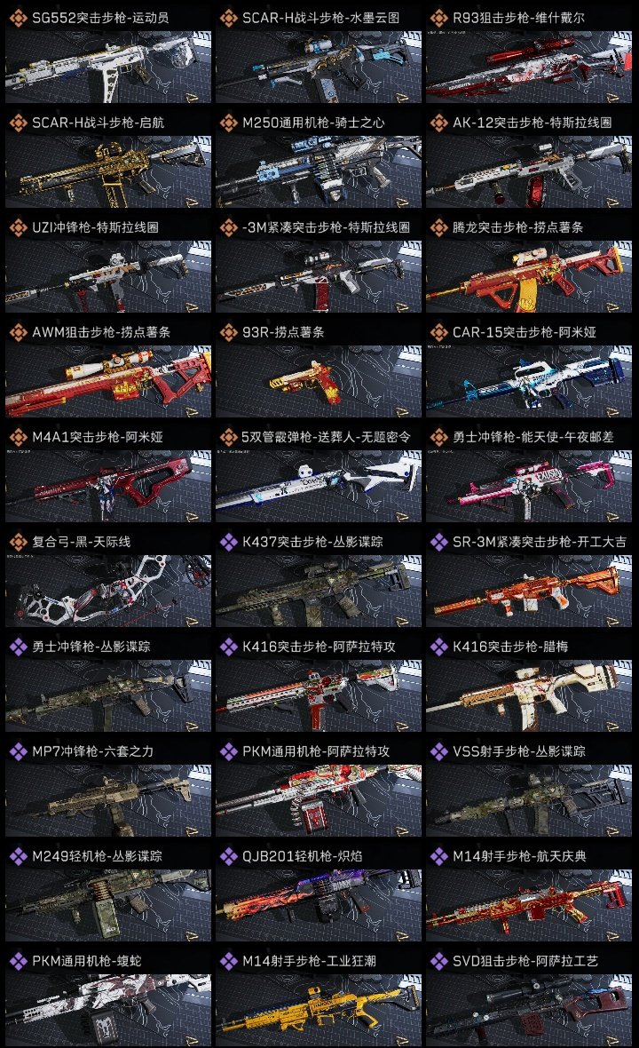
Task: Click the orange rarity icon beside M250通用机枪-骑士之心
Action: (x=228, y=123)
